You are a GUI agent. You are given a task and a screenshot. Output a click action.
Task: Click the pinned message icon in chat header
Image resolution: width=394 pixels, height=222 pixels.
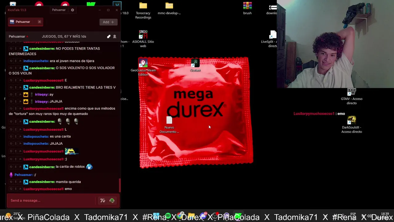pos(109,36)
